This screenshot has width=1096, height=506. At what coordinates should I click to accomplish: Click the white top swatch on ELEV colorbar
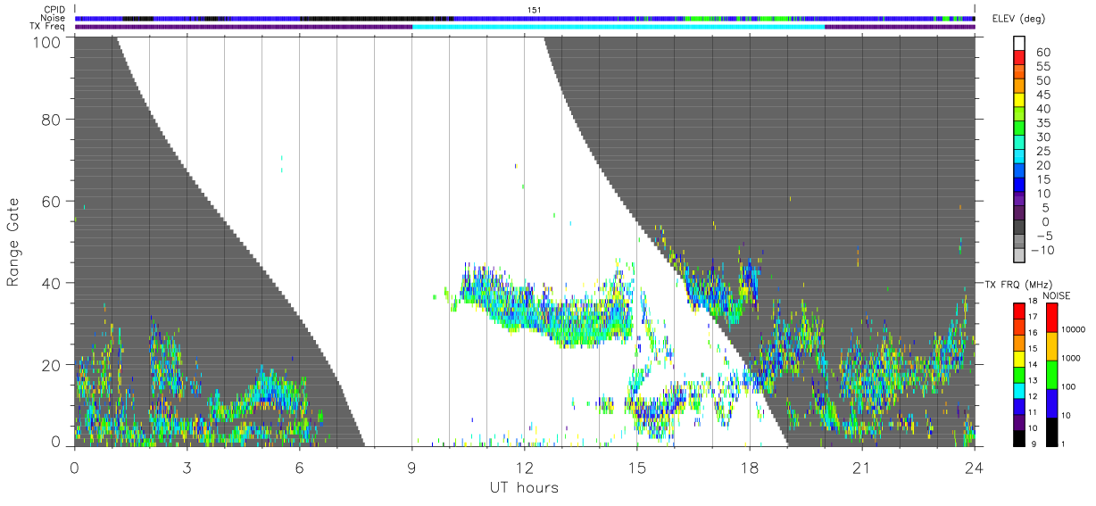(x=1019, y=44)
